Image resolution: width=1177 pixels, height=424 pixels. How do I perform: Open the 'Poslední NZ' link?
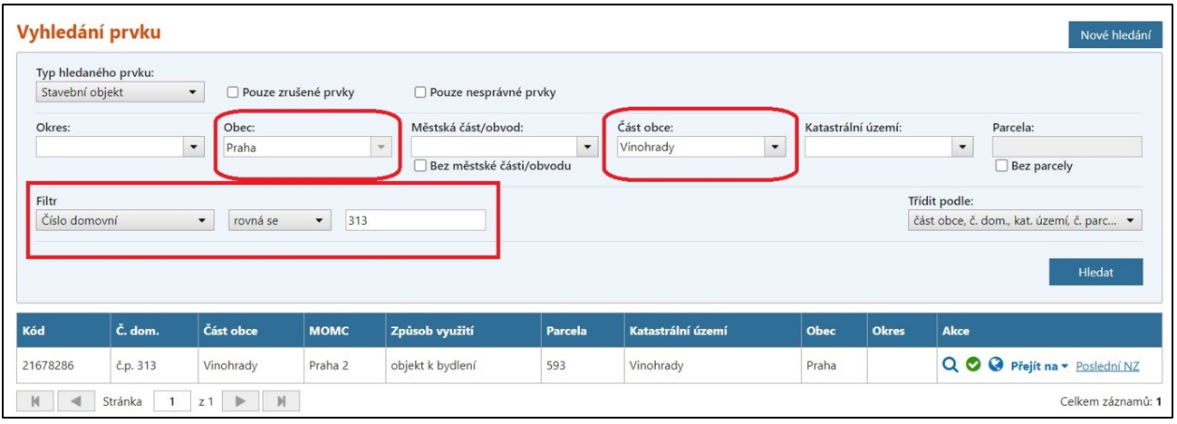[1107, 366]
